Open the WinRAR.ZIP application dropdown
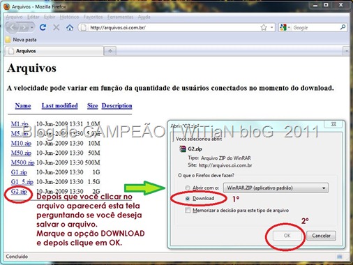 (x=276, y=188)
